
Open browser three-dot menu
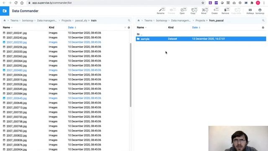pos(264,3)
